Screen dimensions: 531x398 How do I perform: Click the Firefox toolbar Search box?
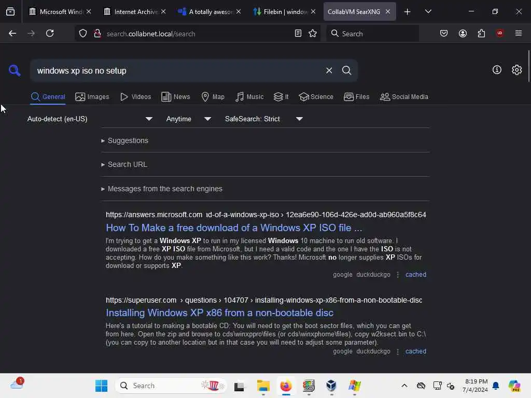pos(372,34)
